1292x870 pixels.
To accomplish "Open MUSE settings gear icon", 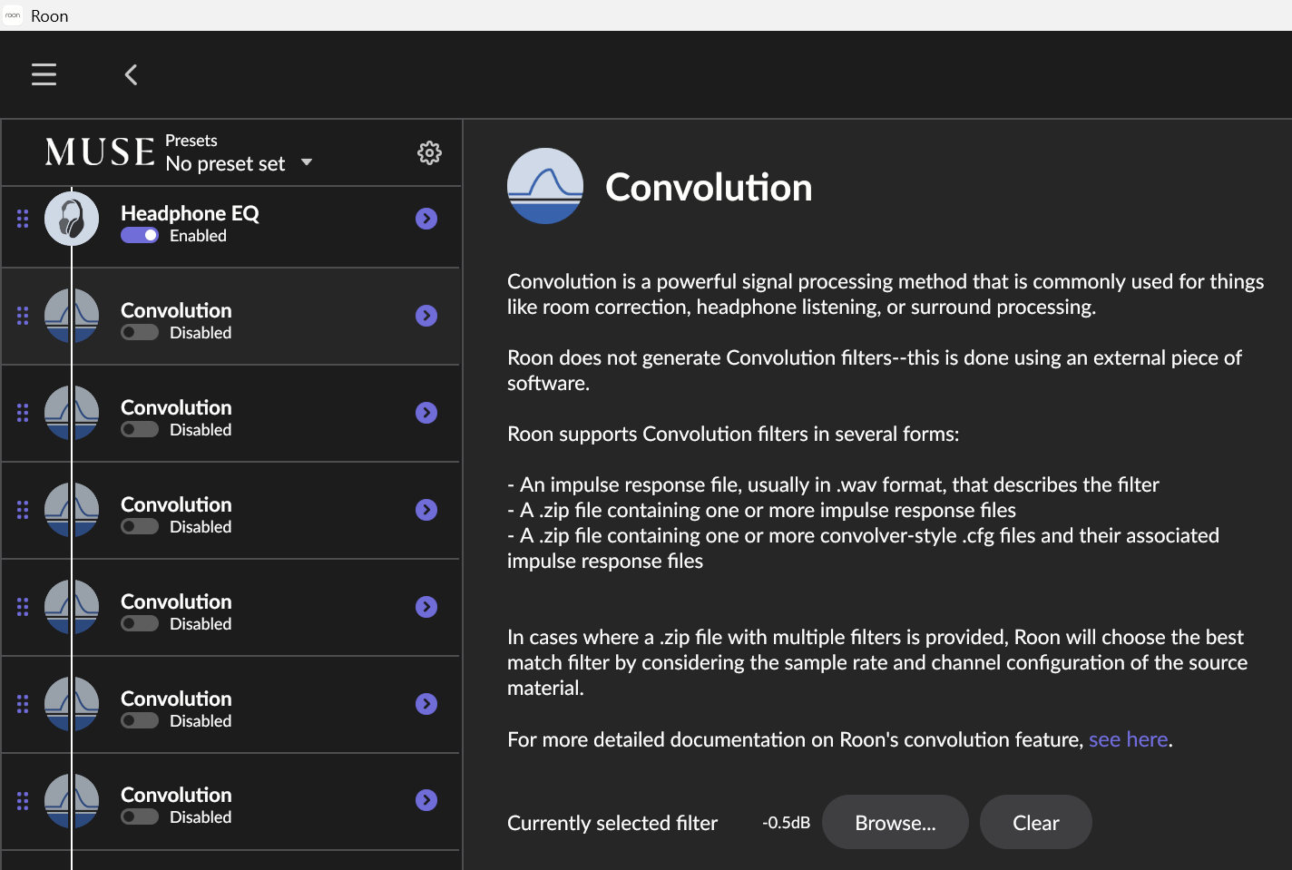I will [x=429, y=152].
